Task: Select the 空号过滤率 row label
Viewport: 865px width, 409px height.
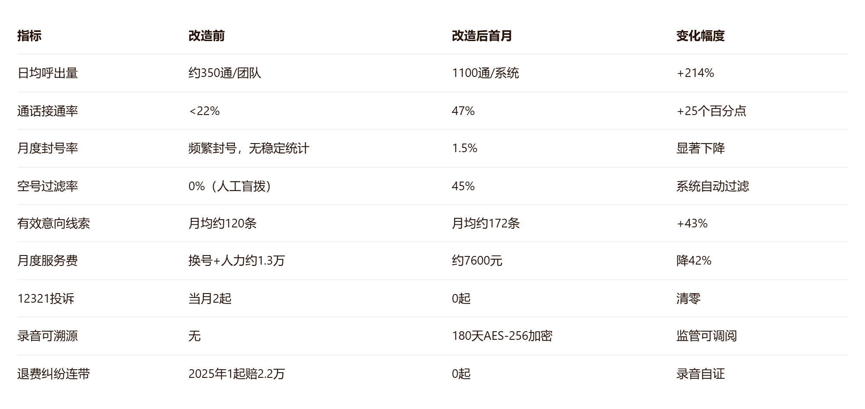Action: (x=48, y=186)
